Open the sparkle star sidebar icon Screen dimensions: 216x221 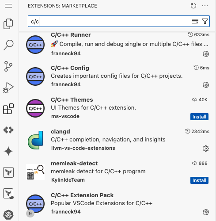click(x=8, y=151)
